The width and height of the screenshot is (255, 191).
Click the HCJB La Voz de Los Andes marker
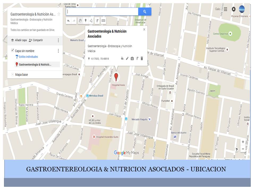(92, 116)
